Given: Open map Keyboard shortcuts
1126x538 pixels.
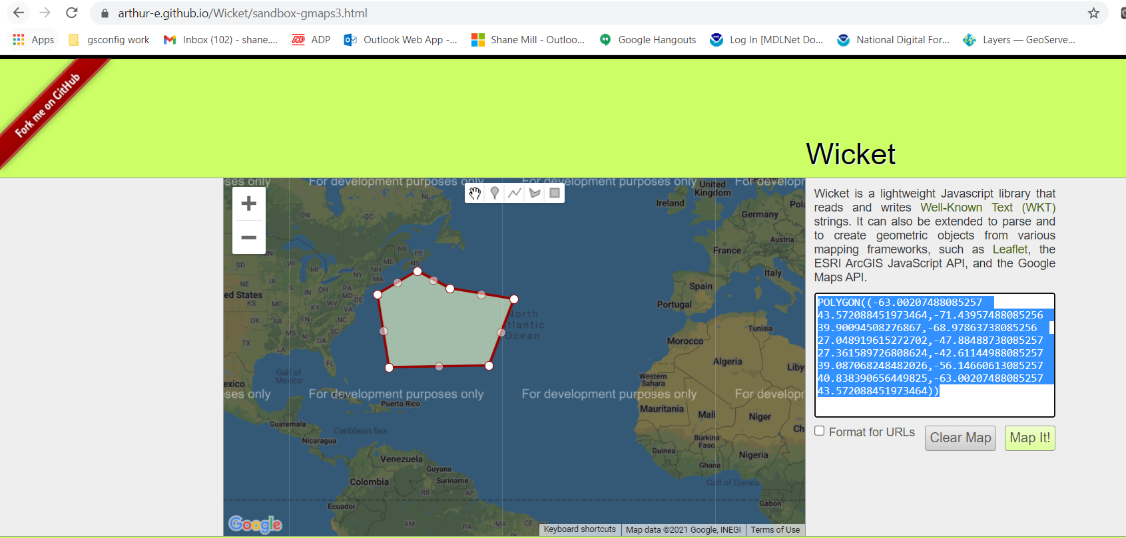Looking at the screenshot, I should (x=580, y=530).
